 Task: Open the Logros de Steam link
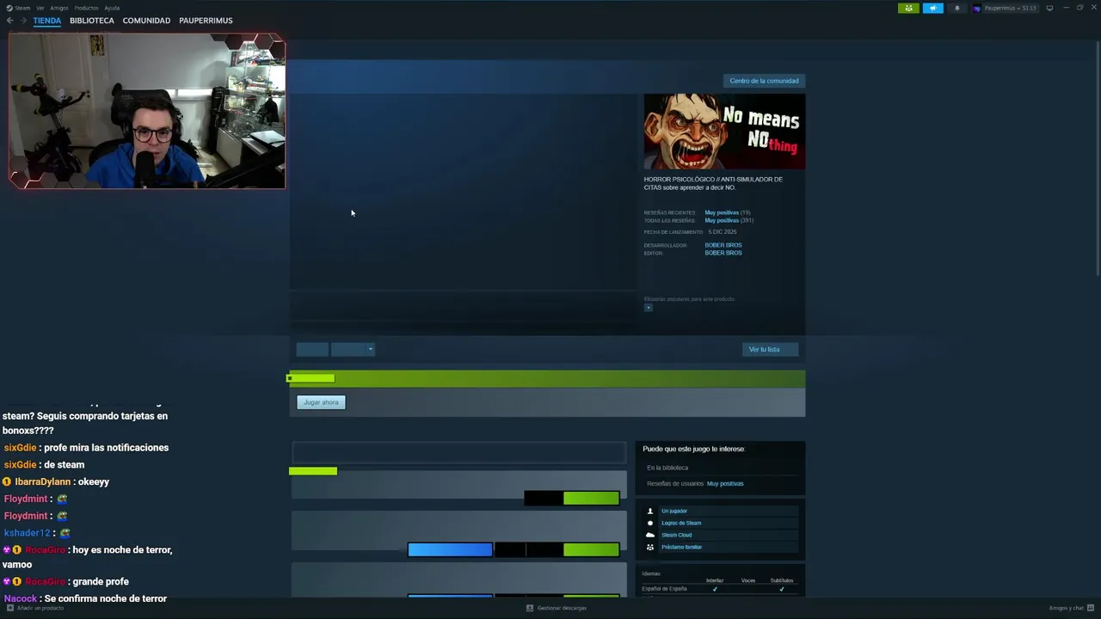pos(681,523)
